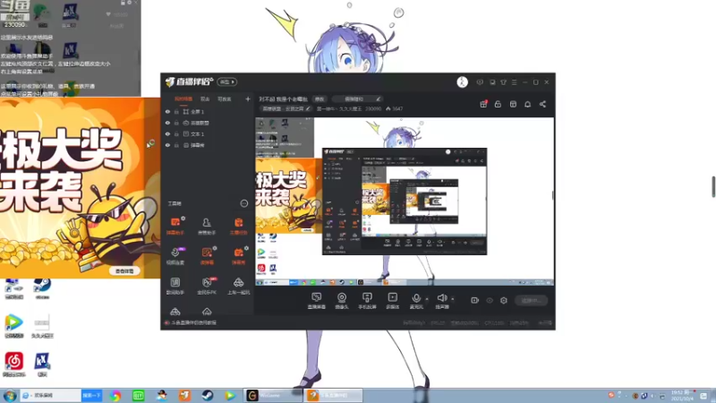Open Steam from the taskbar
Image resolution: width=716 pixels, height=403 pixels.
pos(208,396)
